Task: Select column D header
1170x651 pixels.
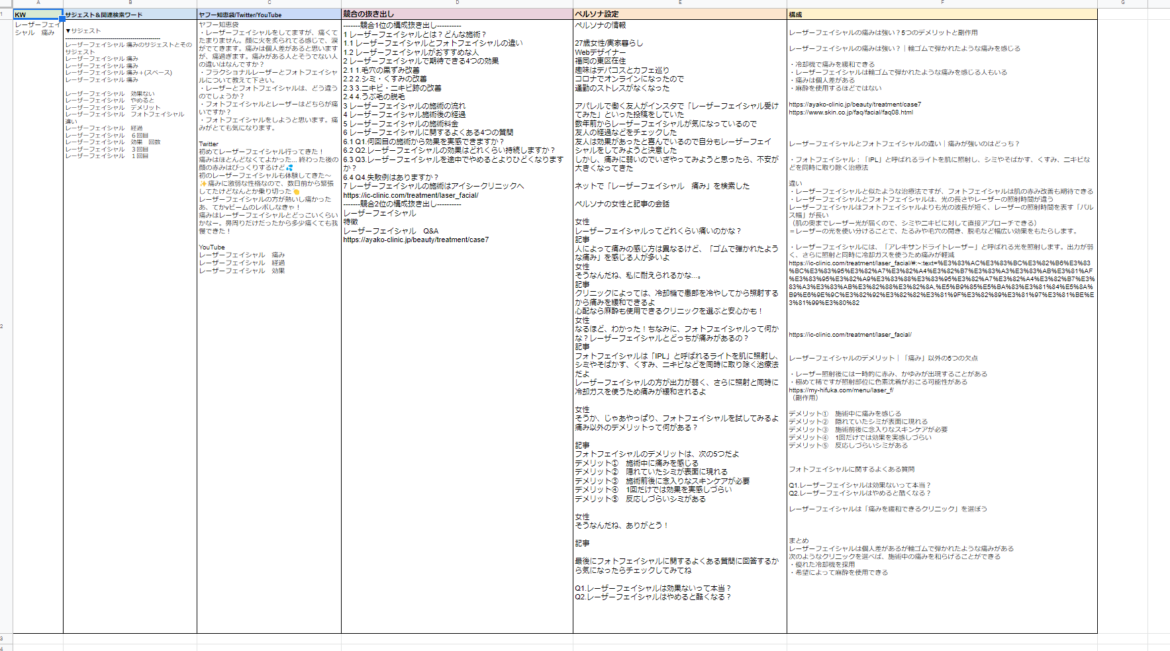Action: click(457, 3)
